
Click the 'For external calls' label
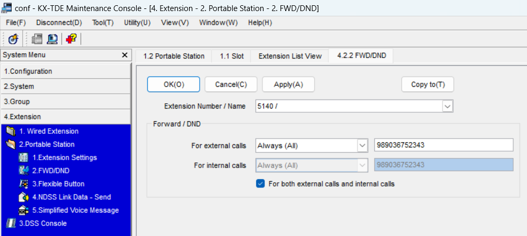pos(219,146)
